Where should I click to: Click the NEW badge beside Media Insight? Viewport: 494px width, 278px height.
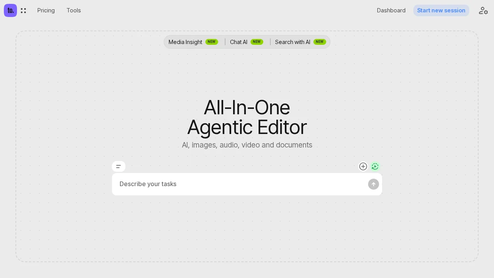click(x=211, y=42)
